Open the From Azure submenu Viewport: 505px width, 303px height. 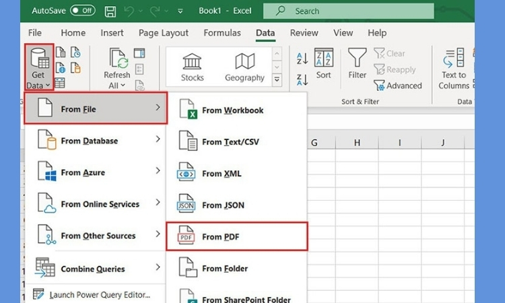pos(96,172)
